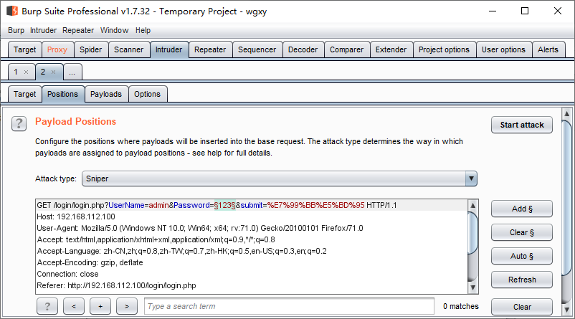Click the Clear § button
Image resolution: width=575 pixels, height=319 pixels.
point(522,232)
